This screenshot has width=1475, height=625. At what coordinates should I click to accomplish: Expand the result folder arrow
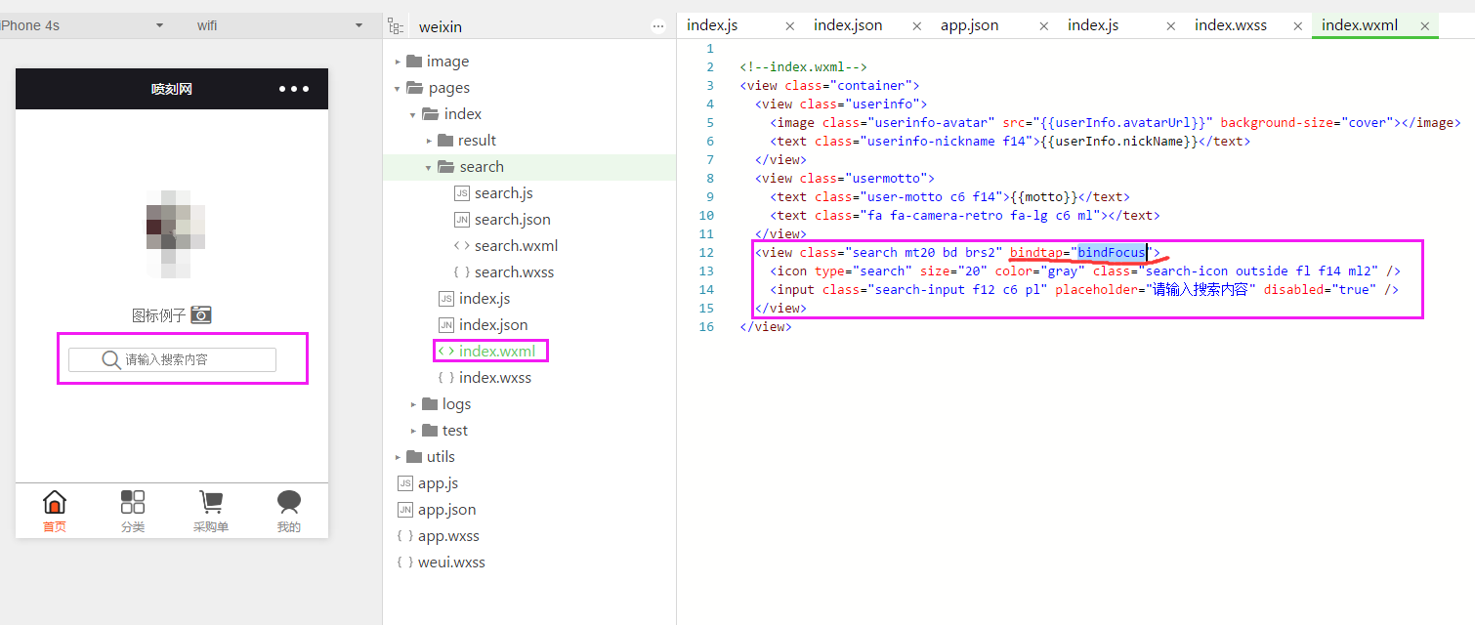429,141
